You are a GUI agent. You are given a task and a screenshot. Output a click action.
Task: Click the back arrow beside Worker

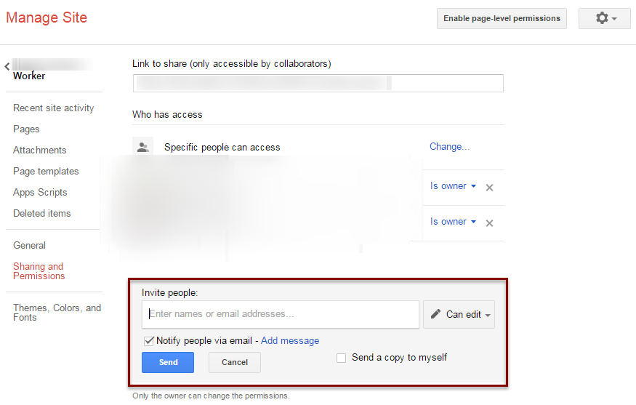tap(7, 67)
